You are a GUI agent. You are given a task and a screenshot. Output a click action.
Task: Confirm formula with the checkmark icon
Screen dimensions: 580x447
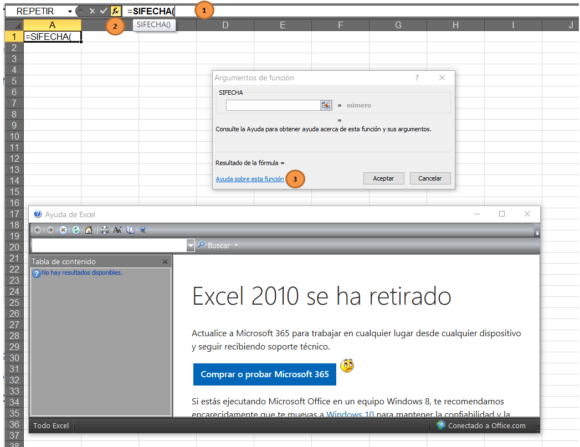click(x=104, y=11)
